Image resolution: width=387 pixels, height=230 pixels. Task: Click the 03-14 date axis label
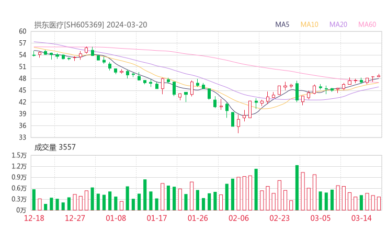click(361, 218)
